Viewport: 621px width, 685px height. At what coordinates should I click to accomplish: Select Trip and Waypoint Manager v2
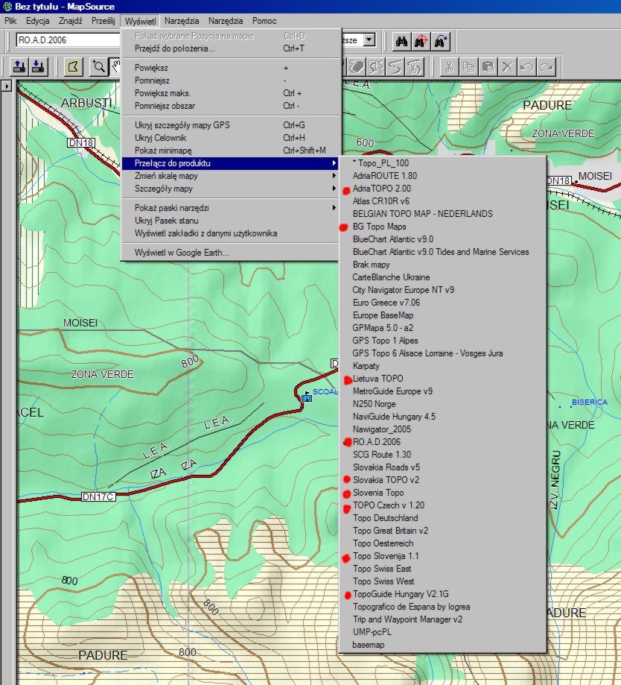pyautogui.click(x=442, y=619)
